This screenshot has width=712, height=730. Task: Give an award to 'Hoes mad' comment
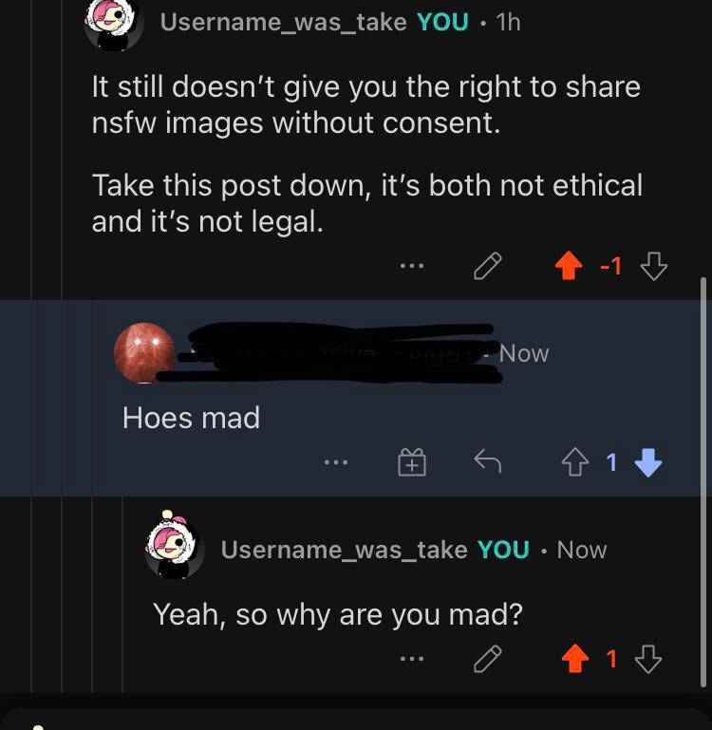pos(412,462)
